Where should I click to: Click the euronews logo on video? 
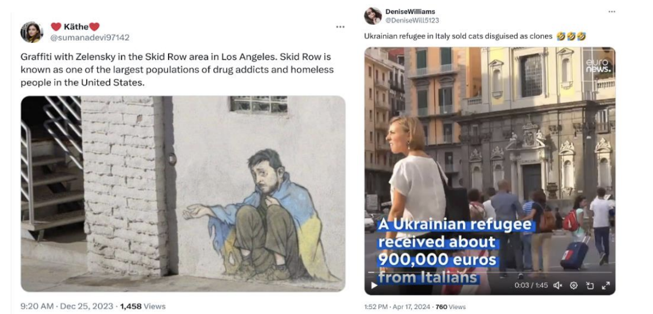598,65
